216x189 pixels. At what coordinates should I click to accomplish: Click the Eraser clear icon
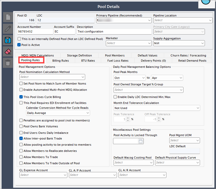click(x=8, y=52)
